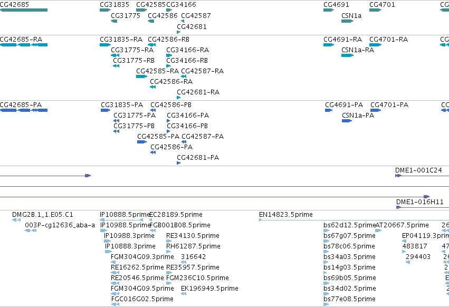This screenshot has width=449, height=307.
Task: Click protein label CG4691-PA
Action: pos(344,104)
